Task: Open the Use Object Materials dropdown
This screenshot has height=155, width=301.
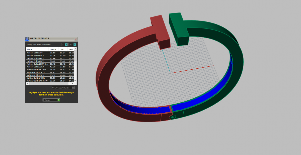Action: 63,88
